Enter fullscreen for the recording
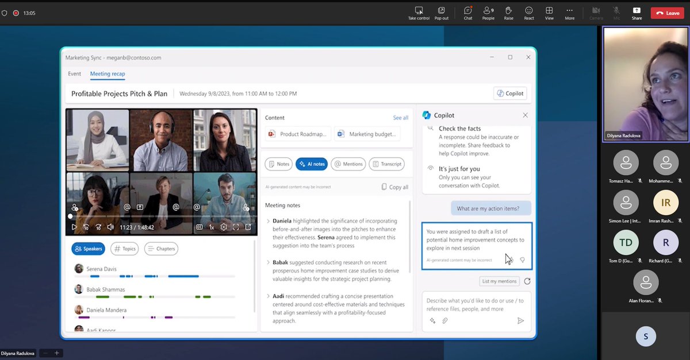This screenshot has width=690, height=360. [236, 227]
